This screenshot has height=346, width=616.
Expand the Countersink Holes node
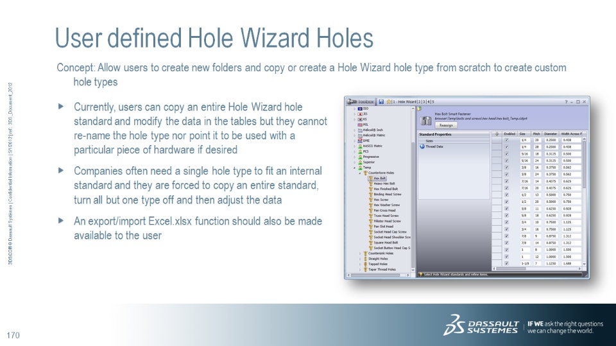click(360, 254)
